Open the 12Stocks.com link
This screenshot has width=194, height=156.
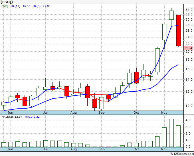tap(182, 154)
